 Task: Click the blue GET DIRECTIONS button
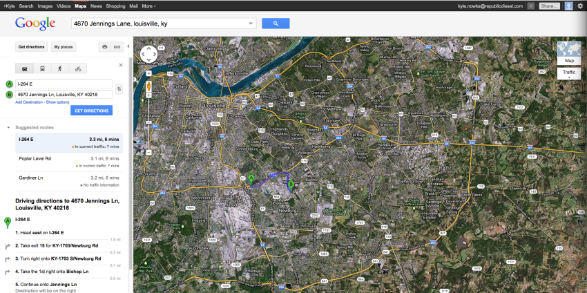[91, 111]
